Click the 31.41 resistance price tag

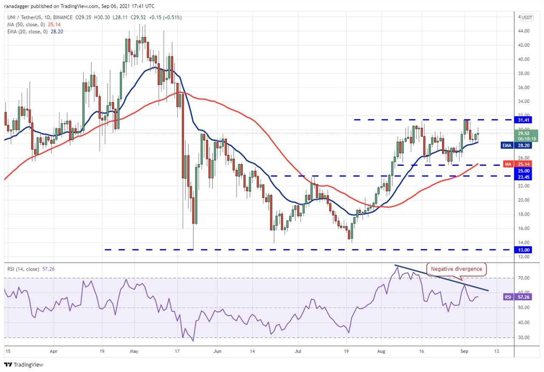[x=523, y=120]
